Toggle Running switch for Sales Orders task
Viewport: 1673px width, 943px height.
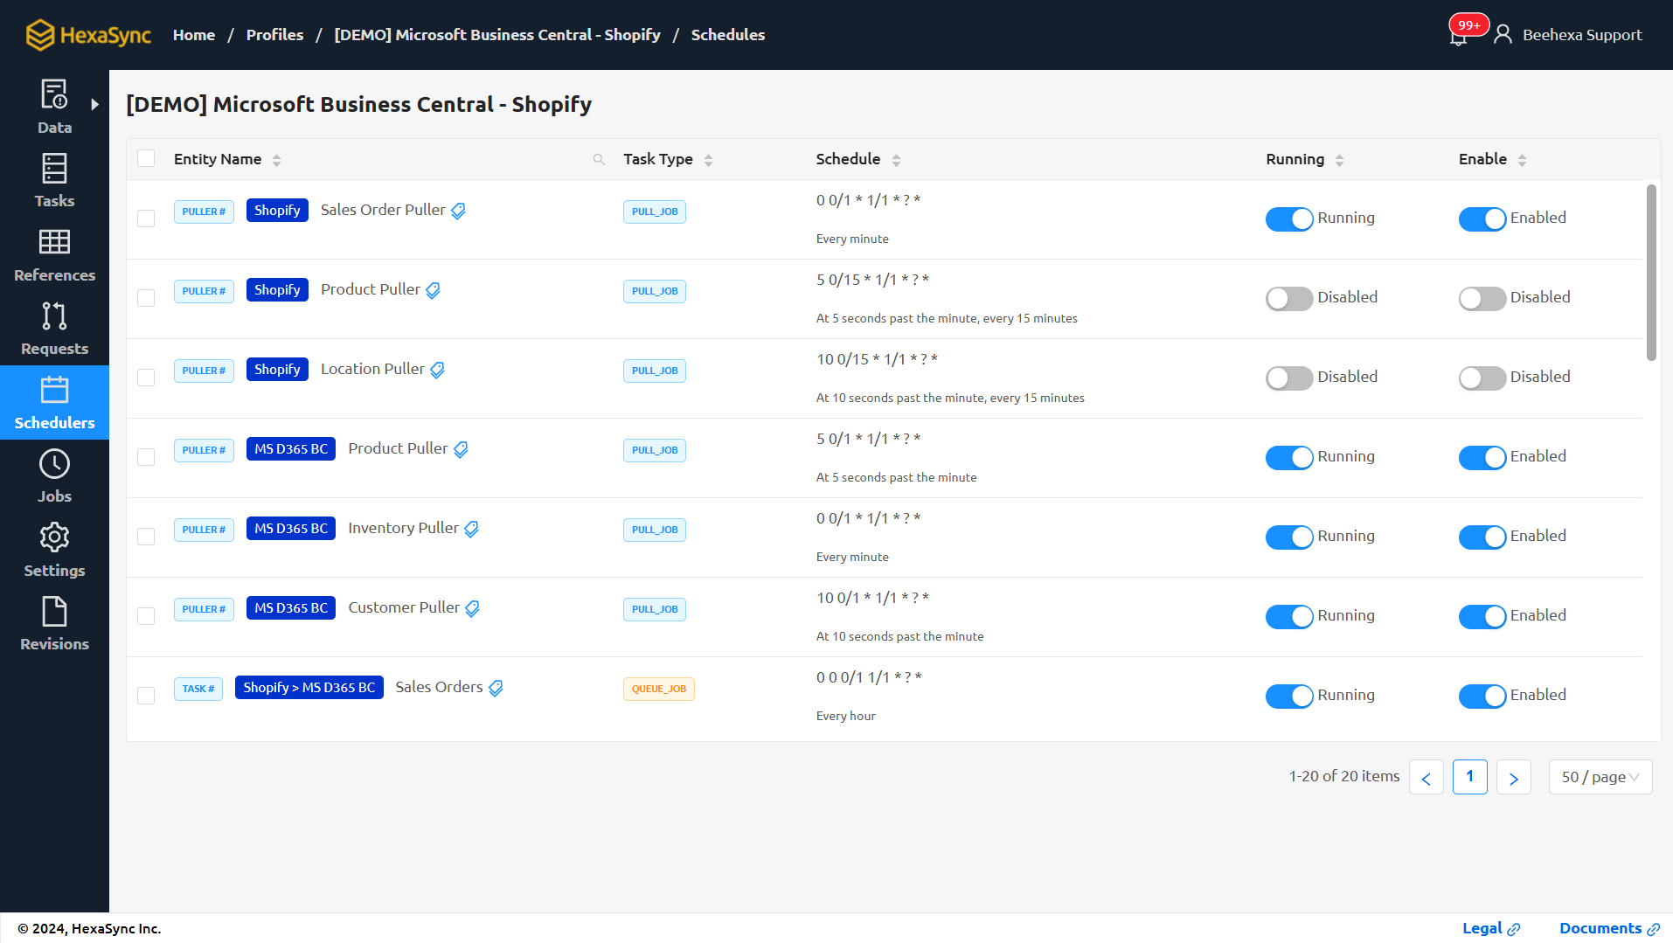[x=1289, y=696]
